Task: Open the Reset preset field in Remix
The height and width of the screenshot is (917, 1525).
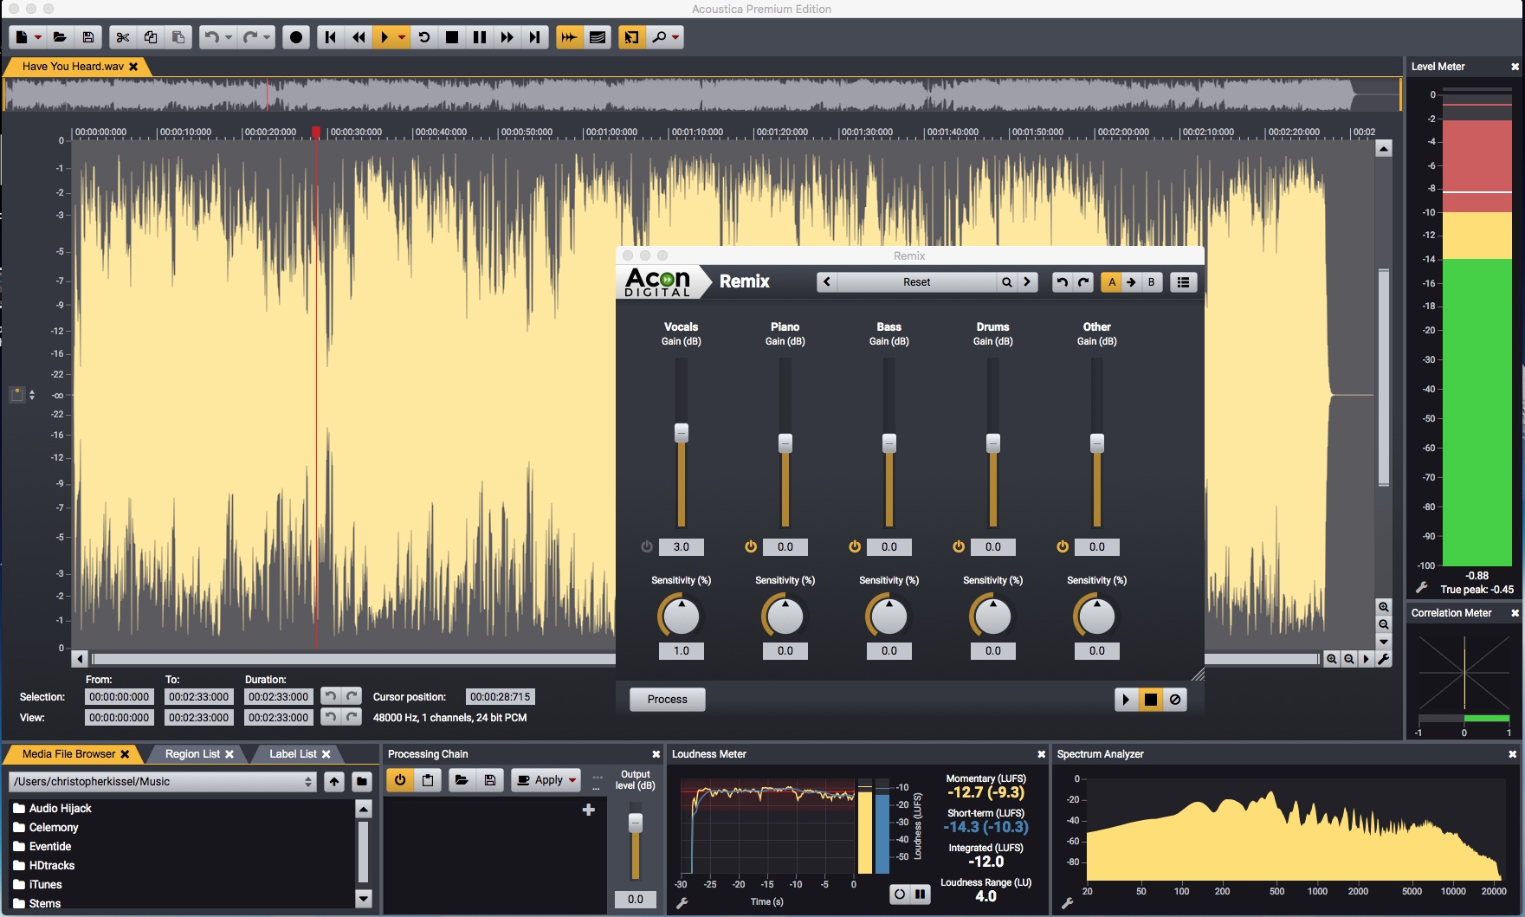Action: point(916,282)
